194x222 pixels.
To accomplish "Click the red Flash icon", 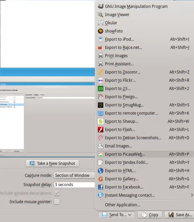I will (101, 130).
